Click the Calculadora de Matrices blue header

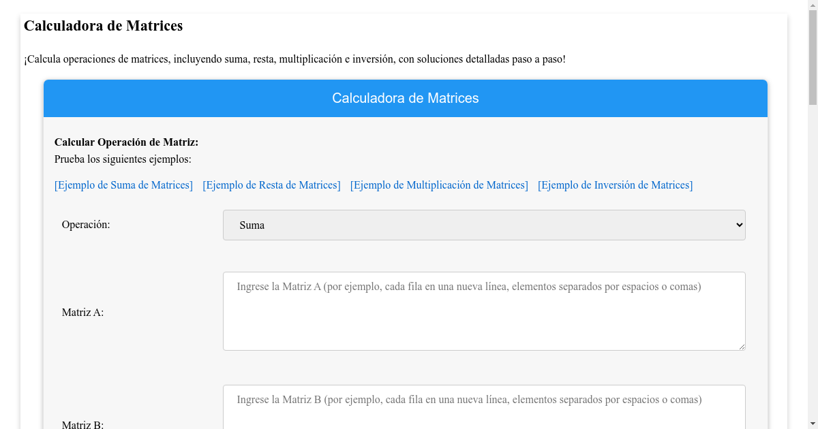406,98
